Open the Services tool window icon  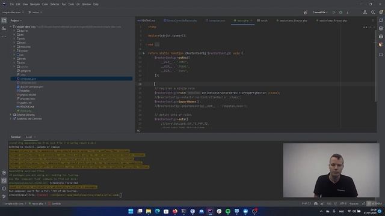coord(4,173)
